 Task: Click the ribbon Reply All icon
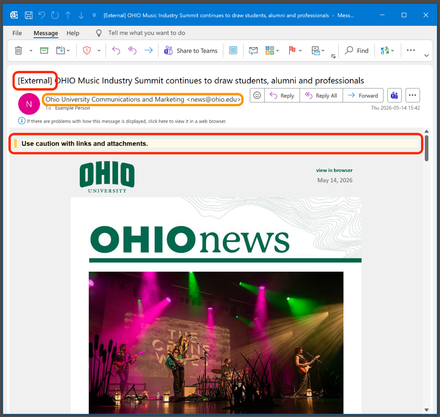pos(132,50)
